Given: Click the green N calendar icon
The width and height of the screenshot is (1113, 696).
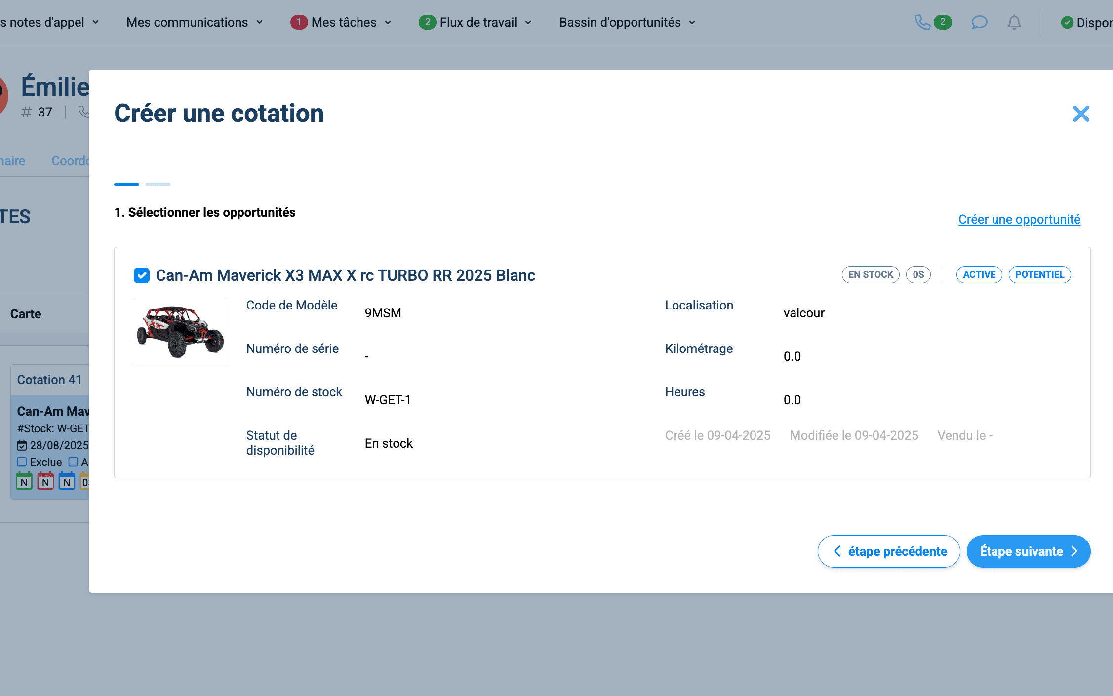Looking at the screenshot, I should tap(24, 481).
